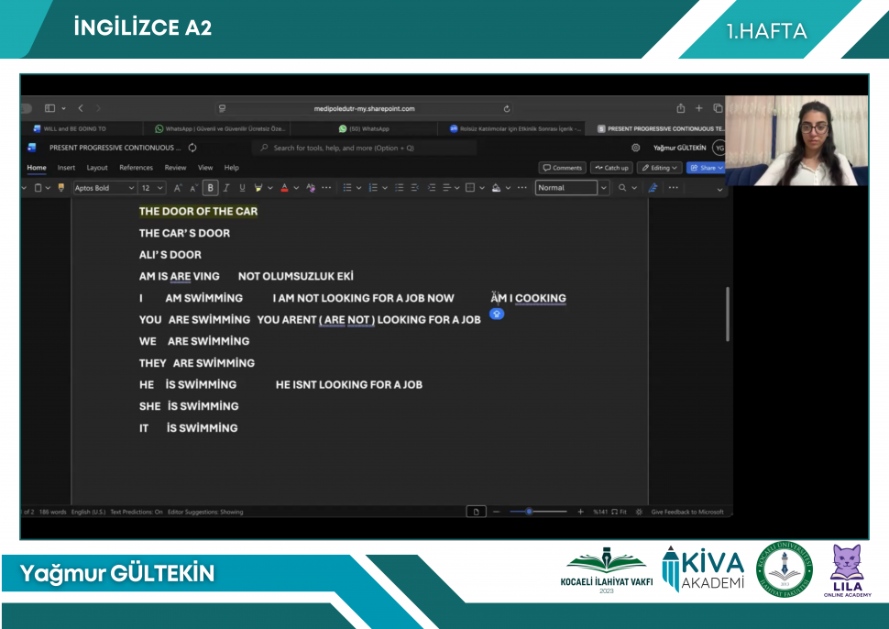Click the numbered list icon
Screen dimensions: 889x629
click(373, 188)
